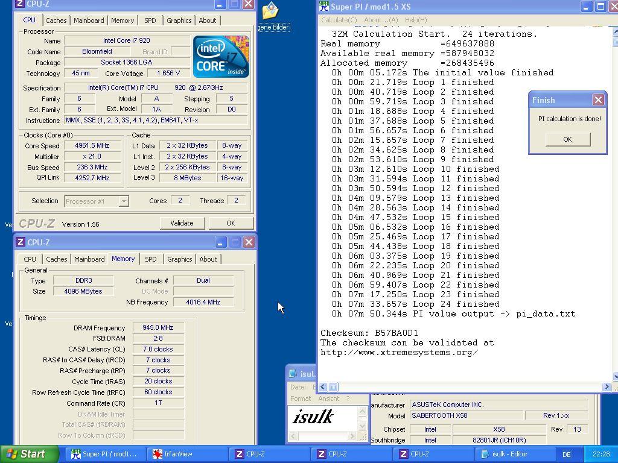Click isulk editor vertical scroll up arrow
The image size is (618, 463).
[x=362, y=411]
